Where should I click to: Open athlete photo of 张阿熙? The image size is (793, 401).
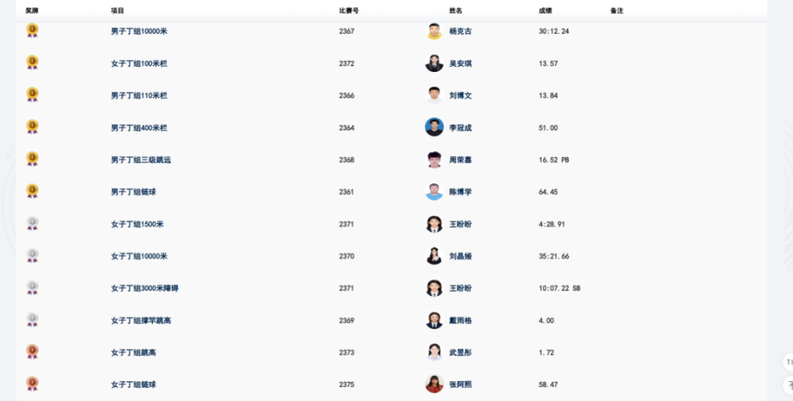click(x=434, y=384)
